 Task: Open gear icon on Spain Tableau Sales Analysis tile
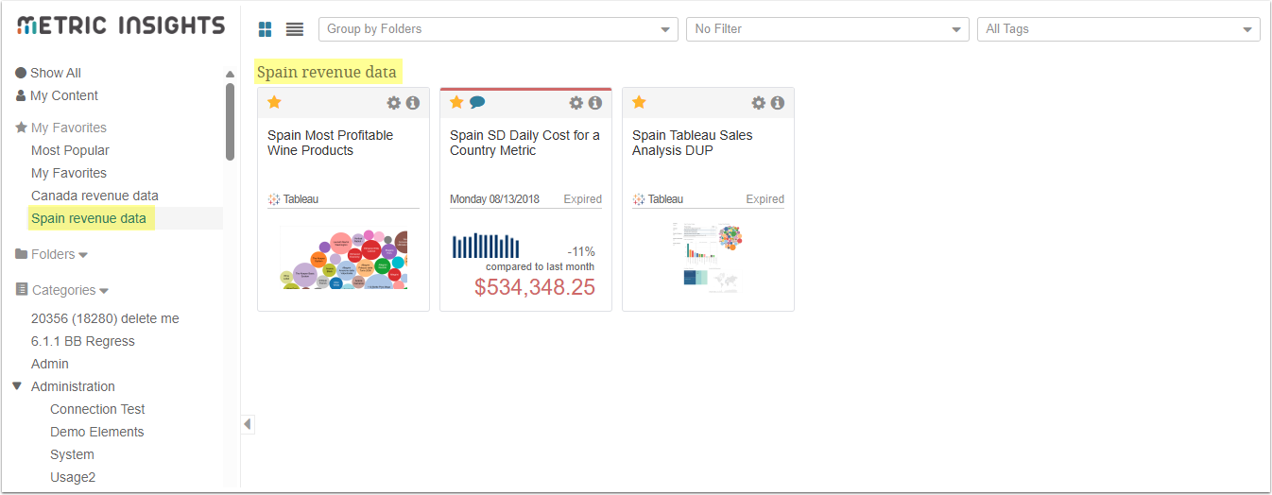coord(758,103)
